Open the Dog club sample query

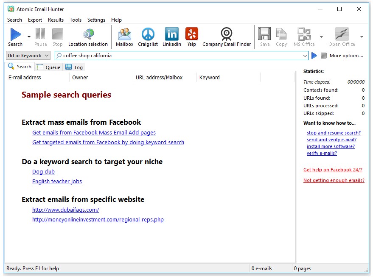pos(43,171)
